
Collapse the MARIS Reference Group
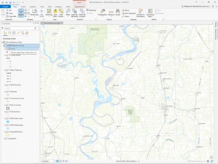tap(3, 46)
